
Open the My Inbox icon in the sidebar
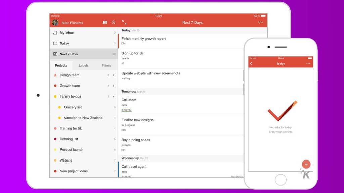[x=55, y=33]
